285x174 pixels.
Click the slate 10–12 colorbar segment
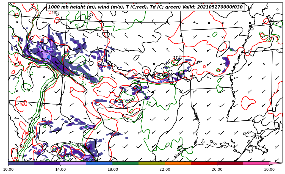(x=21, y=163)
